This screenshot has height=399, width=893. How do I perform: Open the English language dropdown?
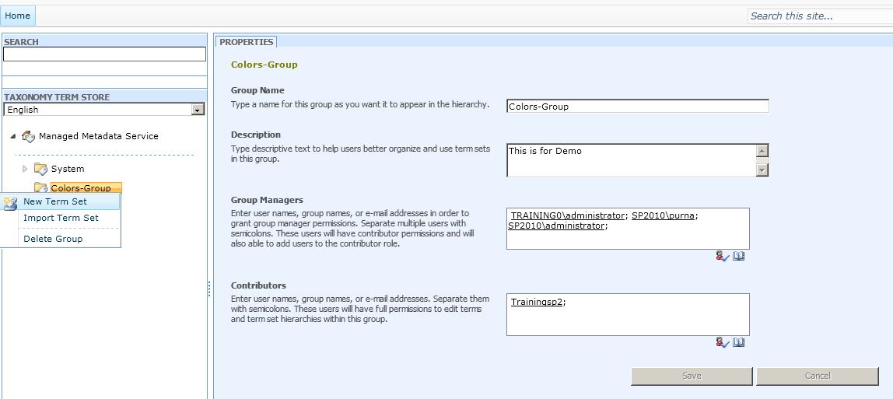click(x=198, y=110)
